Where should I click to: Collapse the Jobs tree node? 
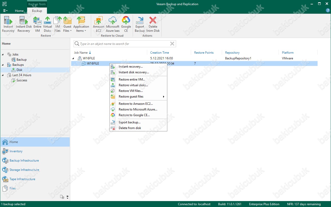[3, 54]
